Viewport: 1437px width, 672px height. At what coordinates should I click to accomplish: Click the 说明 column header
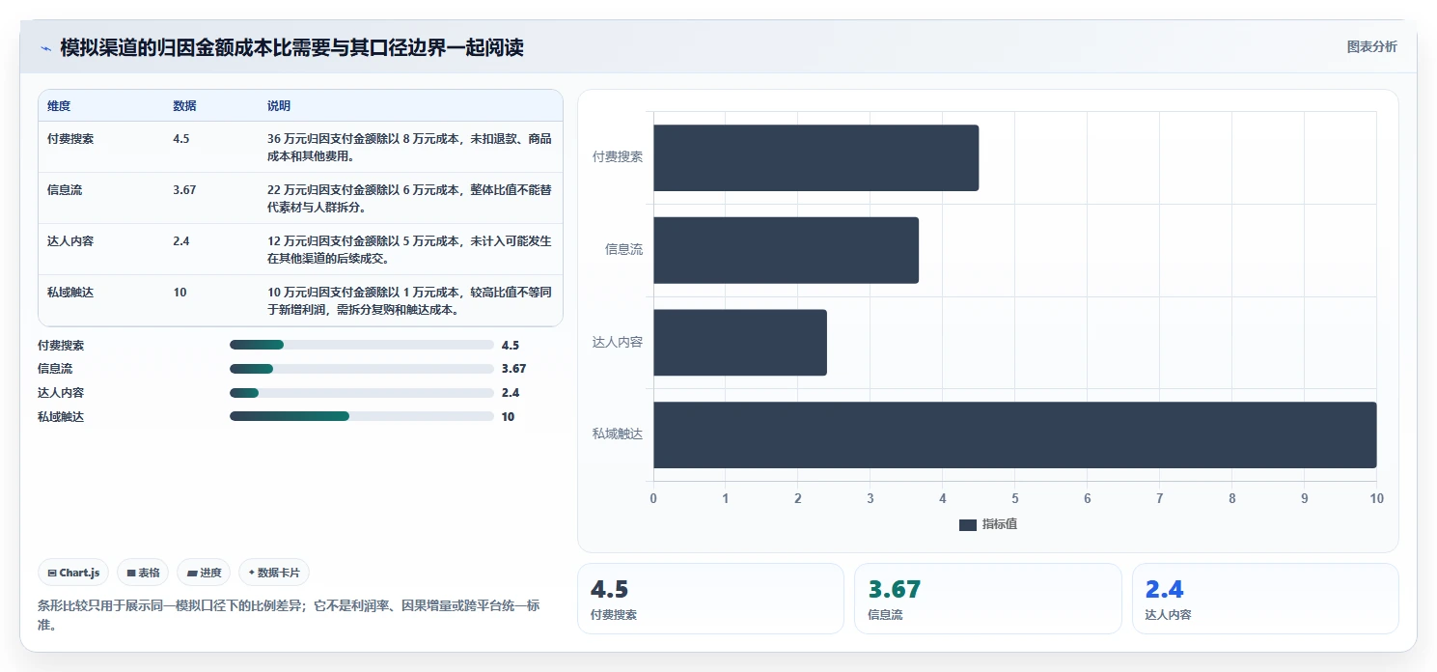click(x=279, y=106)
